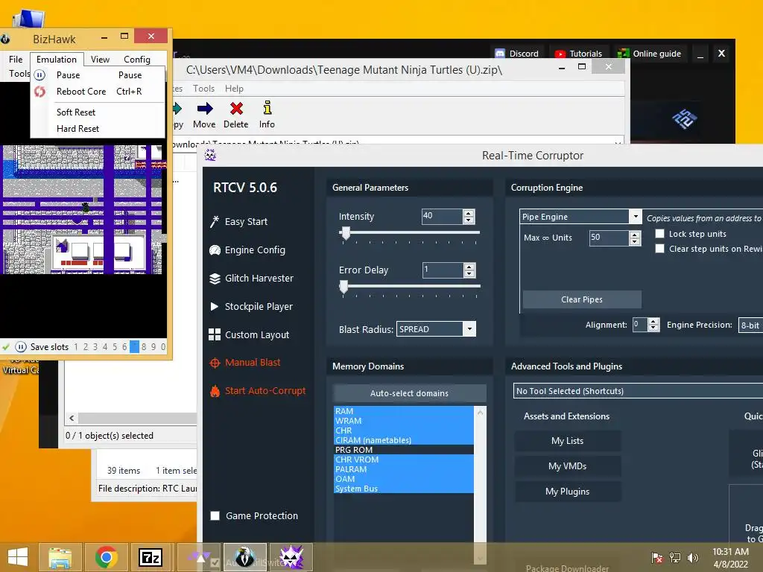
Task: Click the pause icon in BizHawk status bar
Action: (20, 347)
